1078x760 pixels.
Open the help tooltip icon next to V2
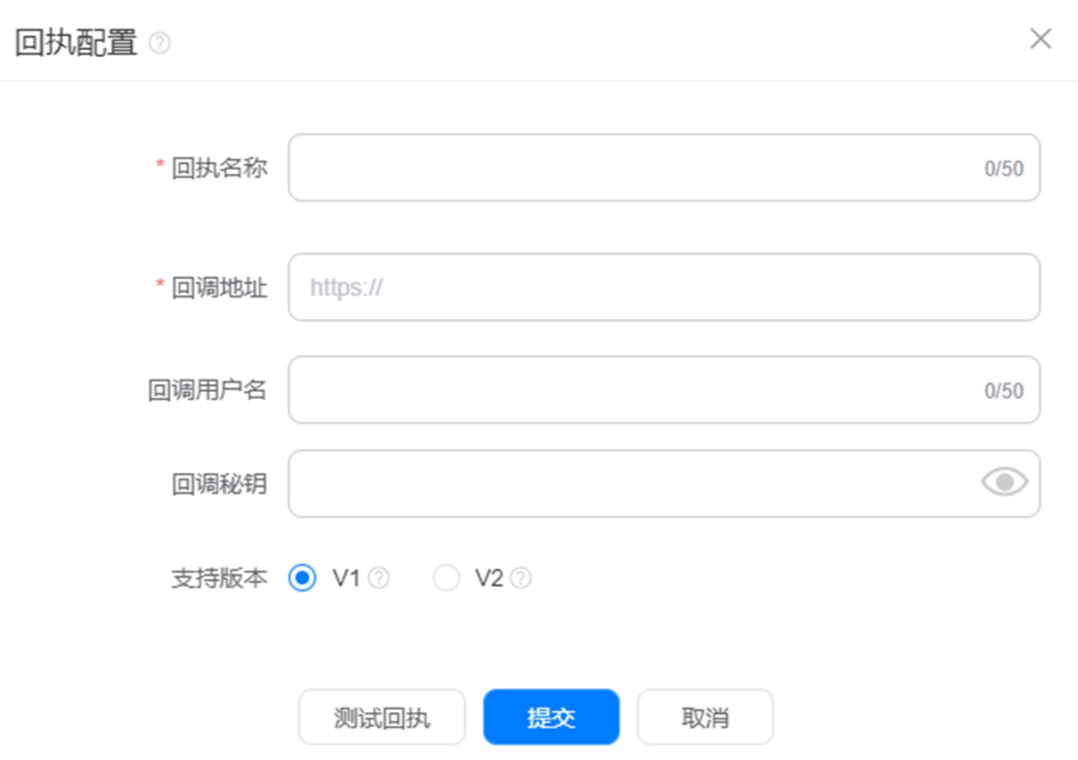click(521, 578)
